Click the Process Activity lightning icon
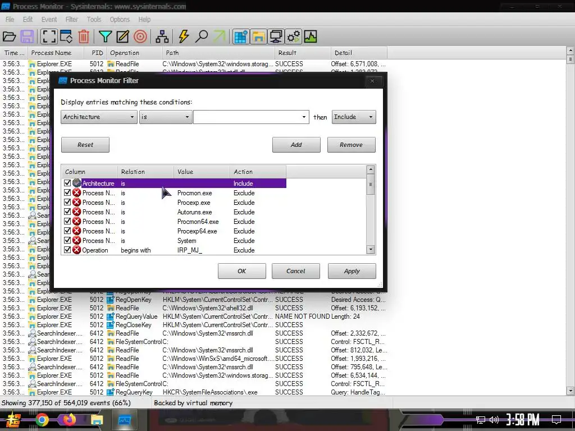 (184, 36)
